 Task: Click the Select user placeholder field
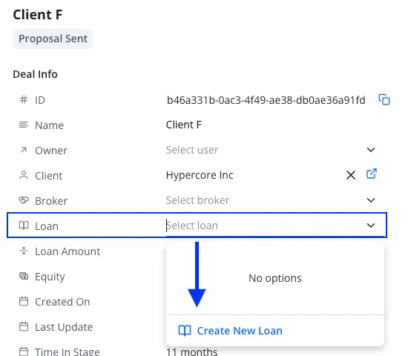point(192,150)
